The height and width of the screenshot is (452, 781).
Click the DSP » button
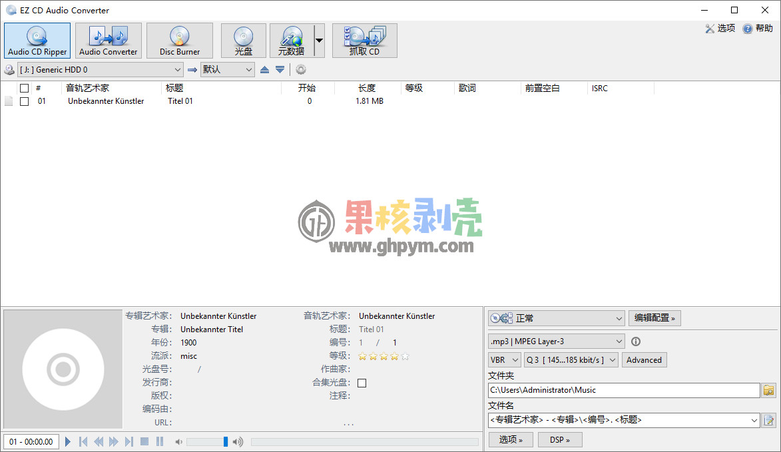(x=560, y=439)
